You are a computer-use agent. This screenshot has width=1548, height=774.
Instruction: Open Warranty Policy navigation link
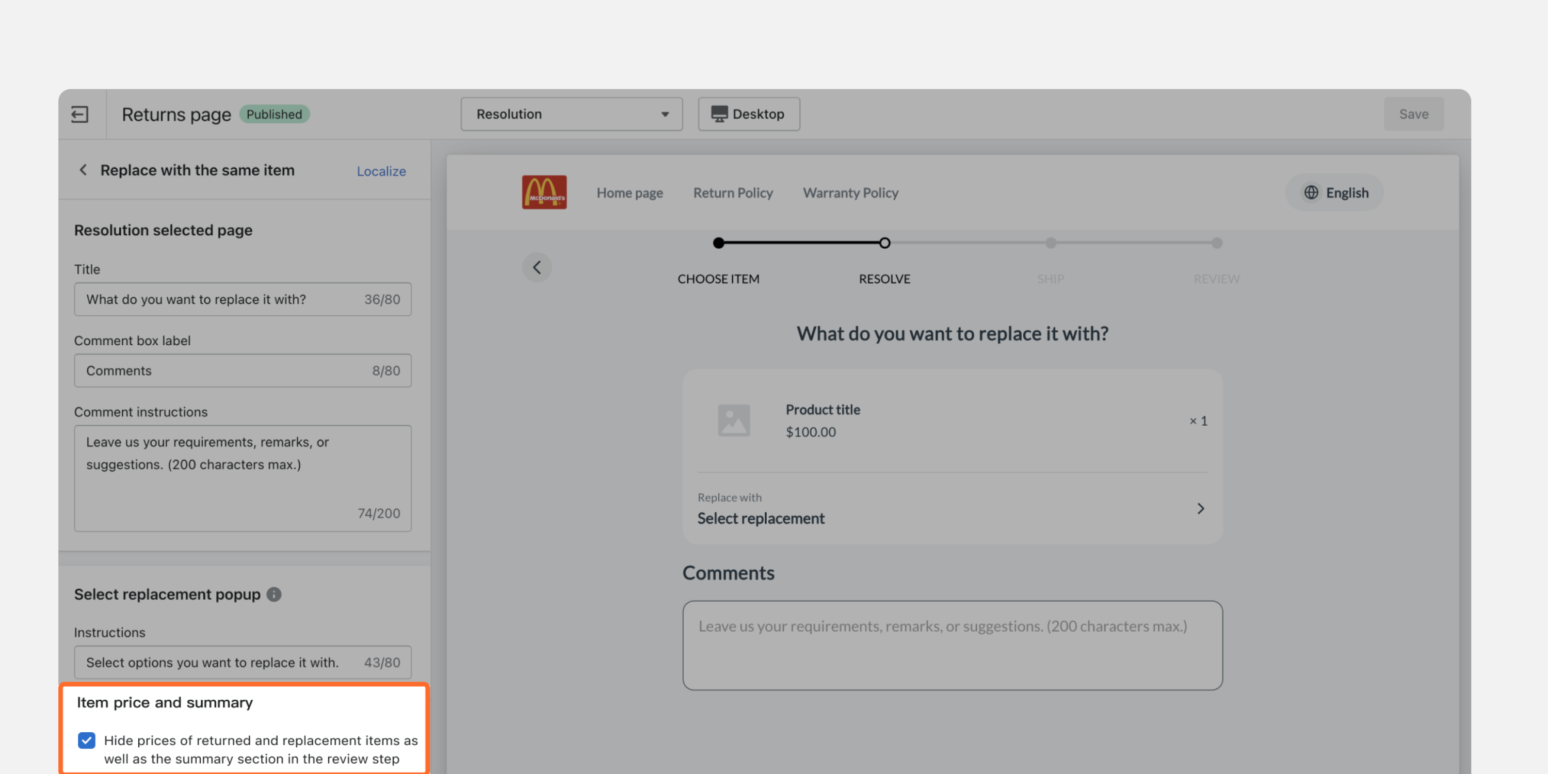coord(850,192)
